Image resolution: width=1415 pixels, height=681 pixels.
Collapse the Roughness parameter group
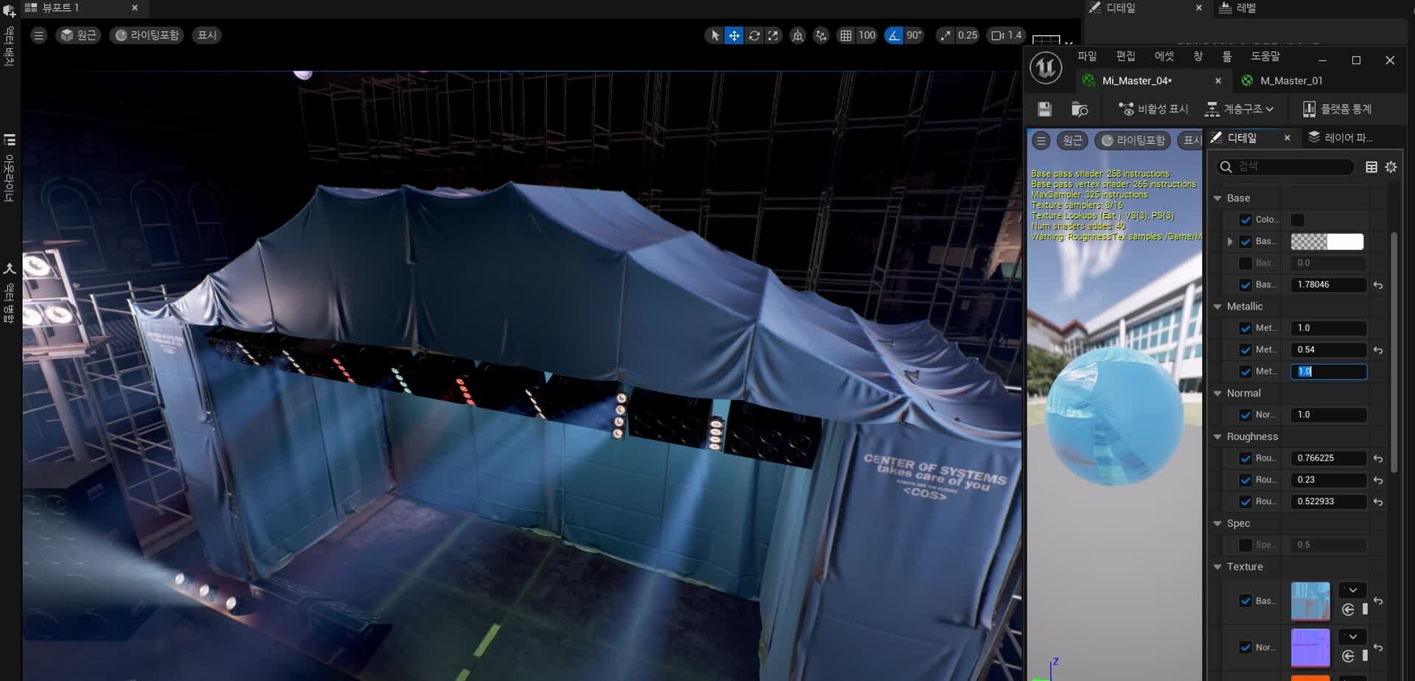click(x=1217, y=437)
